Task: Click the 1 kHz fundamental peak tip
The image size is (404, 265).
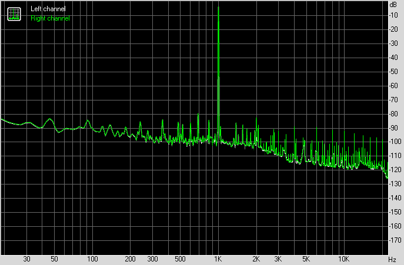Action: (219, 7)
